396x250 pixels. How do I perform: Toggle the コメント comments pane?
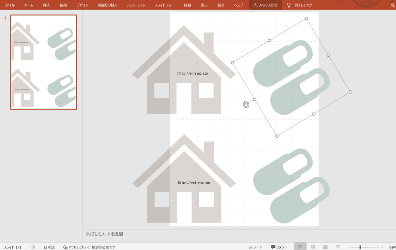[x=279, y=247]
